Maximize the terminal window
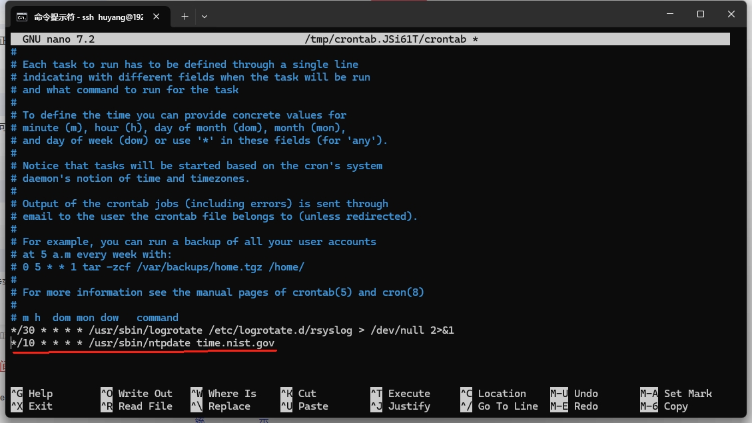Screen dimensions: 752x423 (701, 14)
